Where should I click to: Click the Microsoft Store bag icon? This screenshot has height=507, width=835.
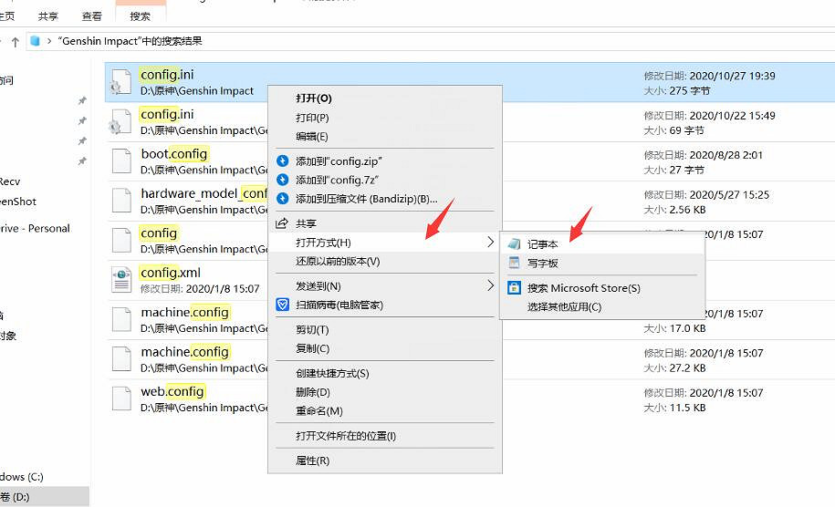click(514, 288)
